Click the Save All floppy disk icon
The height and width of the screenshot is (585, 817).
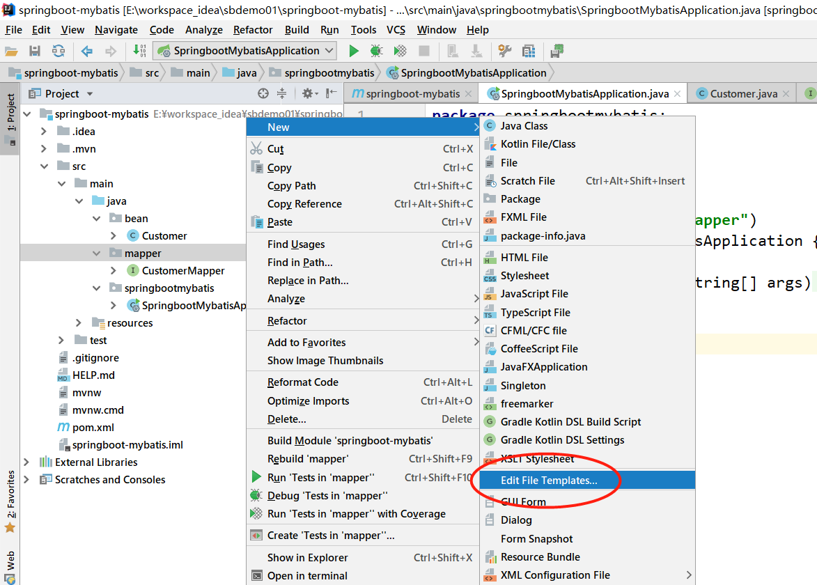click(x=35, y=51)
